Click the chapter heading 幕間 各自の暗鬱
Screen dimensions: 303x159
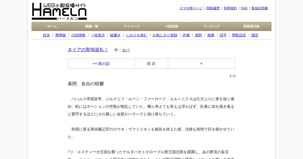coord(86,84)
